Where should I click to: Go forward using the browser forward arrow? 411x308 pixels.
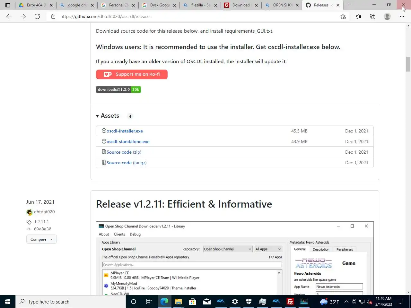coord(23,16)
